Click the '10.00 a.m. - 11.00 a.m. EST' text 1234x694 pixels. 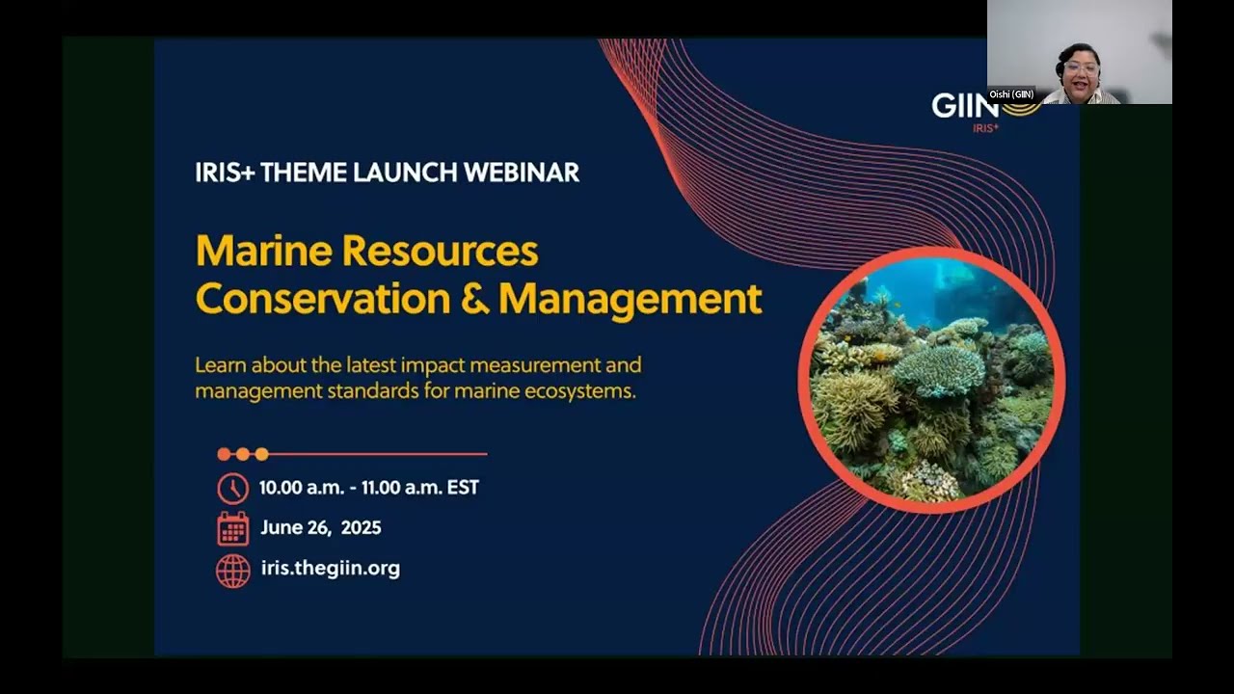[x=368, y=488]
